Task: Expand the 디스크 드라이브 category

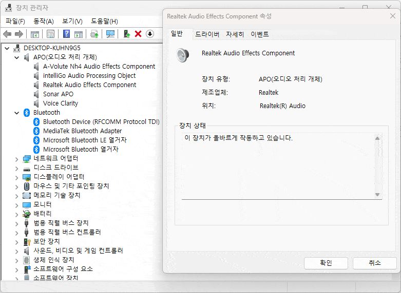Action: 16,169
